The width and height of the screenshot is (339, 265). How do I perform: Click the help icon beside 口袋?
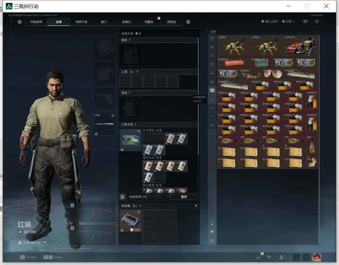pyautogui.click(x=137, y=72)
